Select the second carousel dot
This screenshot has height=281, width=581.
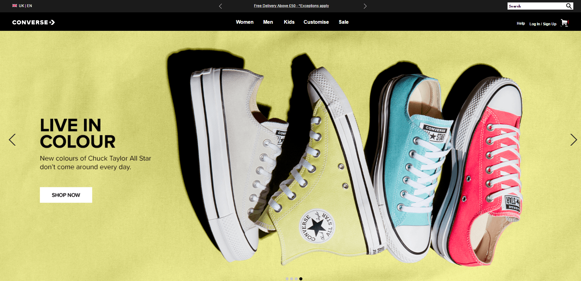pos(292,279)
